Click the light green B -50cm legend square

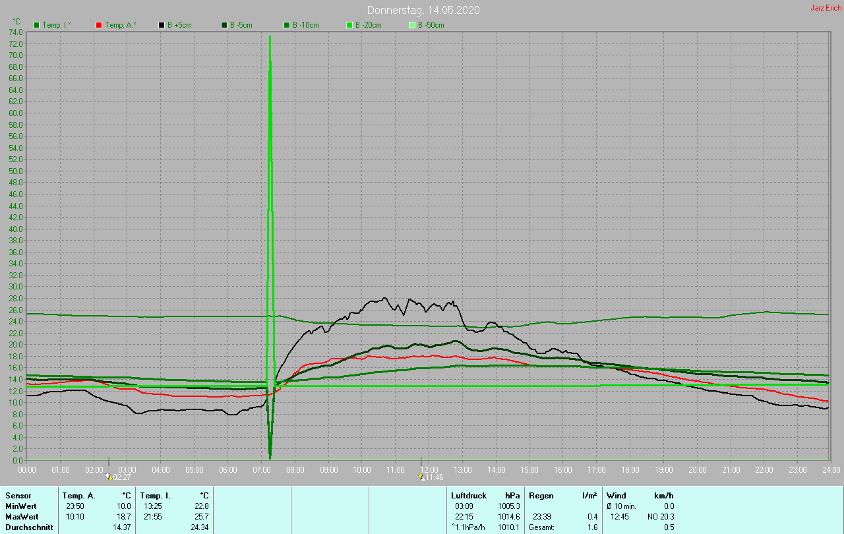(412, 25)
